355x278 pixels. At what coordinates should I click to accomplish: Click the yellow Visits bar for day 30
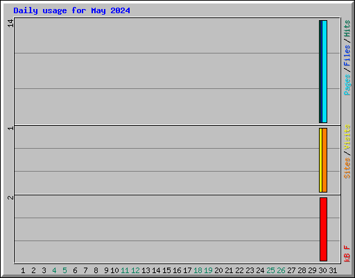pos(320,160)
